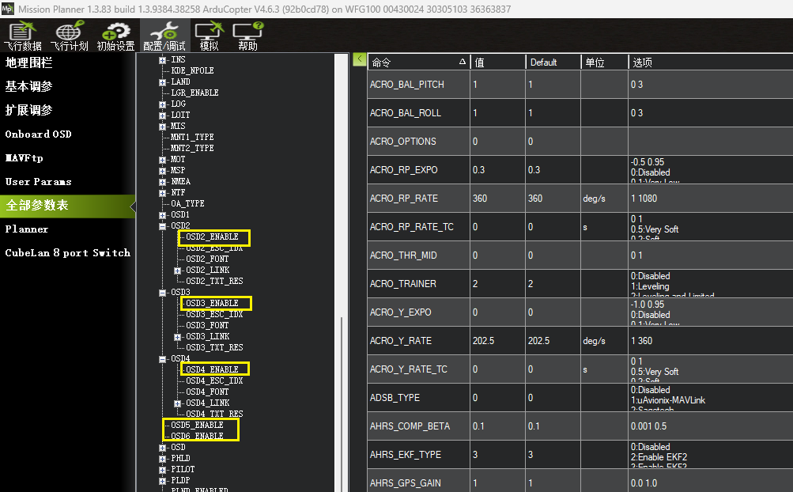The width and height of the screenshot is (793, 492).
Task: Open the 初始设置 initial setup screen
Action: (x=115, y=36)
